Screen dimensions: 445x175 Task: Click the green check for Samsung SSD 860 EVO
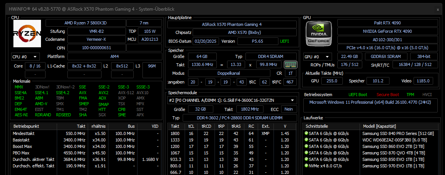[306, 146]
